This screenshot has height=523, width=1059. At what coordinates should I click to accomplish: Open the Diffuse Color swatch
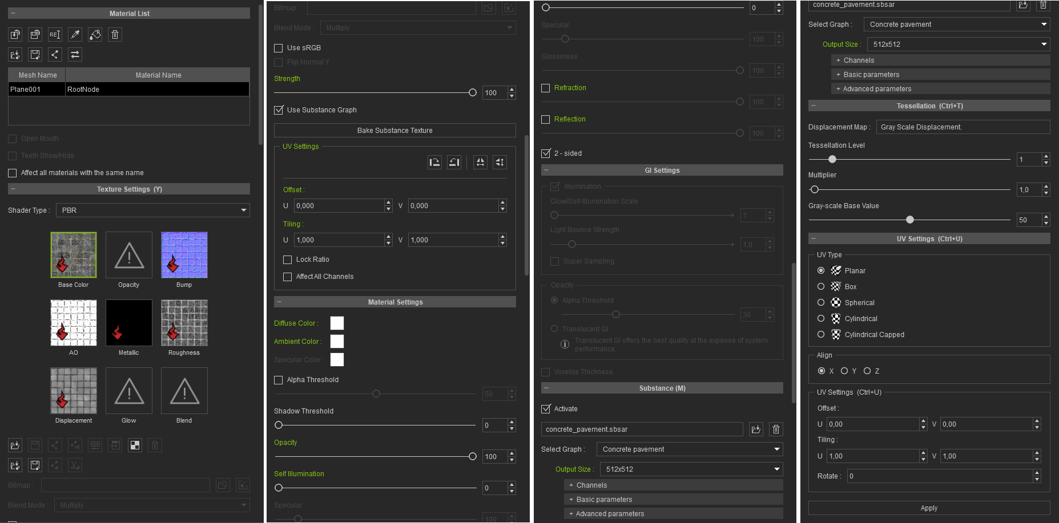(x=337, y=323)
